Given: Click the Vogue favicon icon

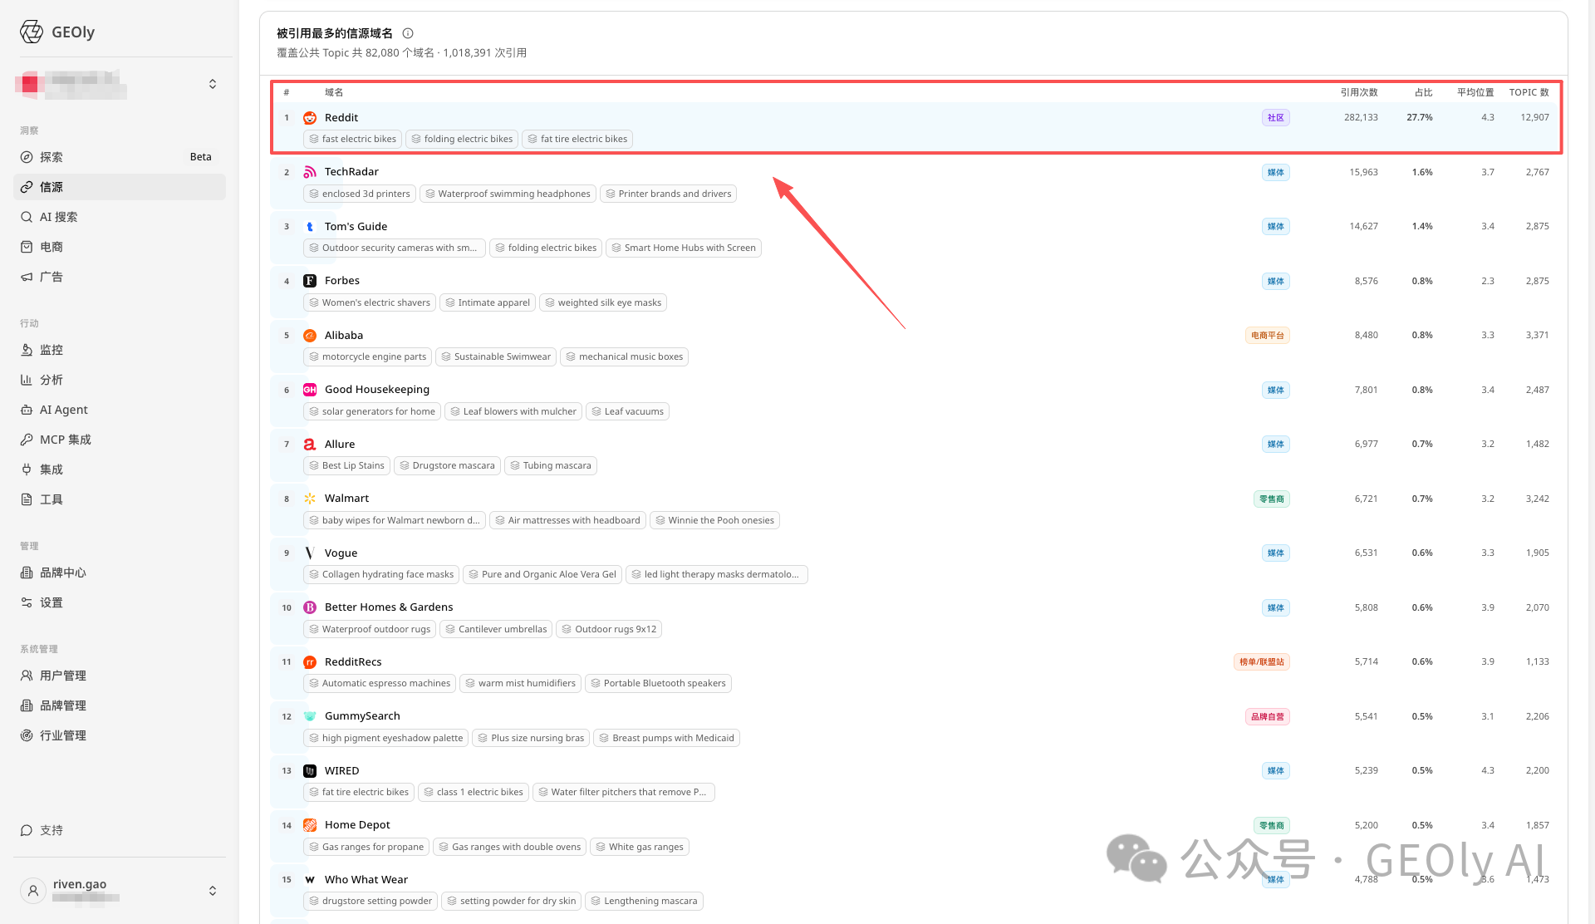Looking at the screenshot, I should tap(310, 553).
